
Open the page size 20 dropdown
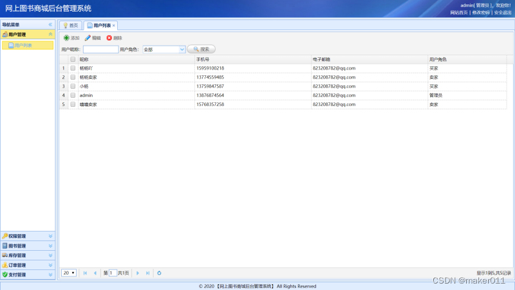pyautogui.click(x=69, y=273)
